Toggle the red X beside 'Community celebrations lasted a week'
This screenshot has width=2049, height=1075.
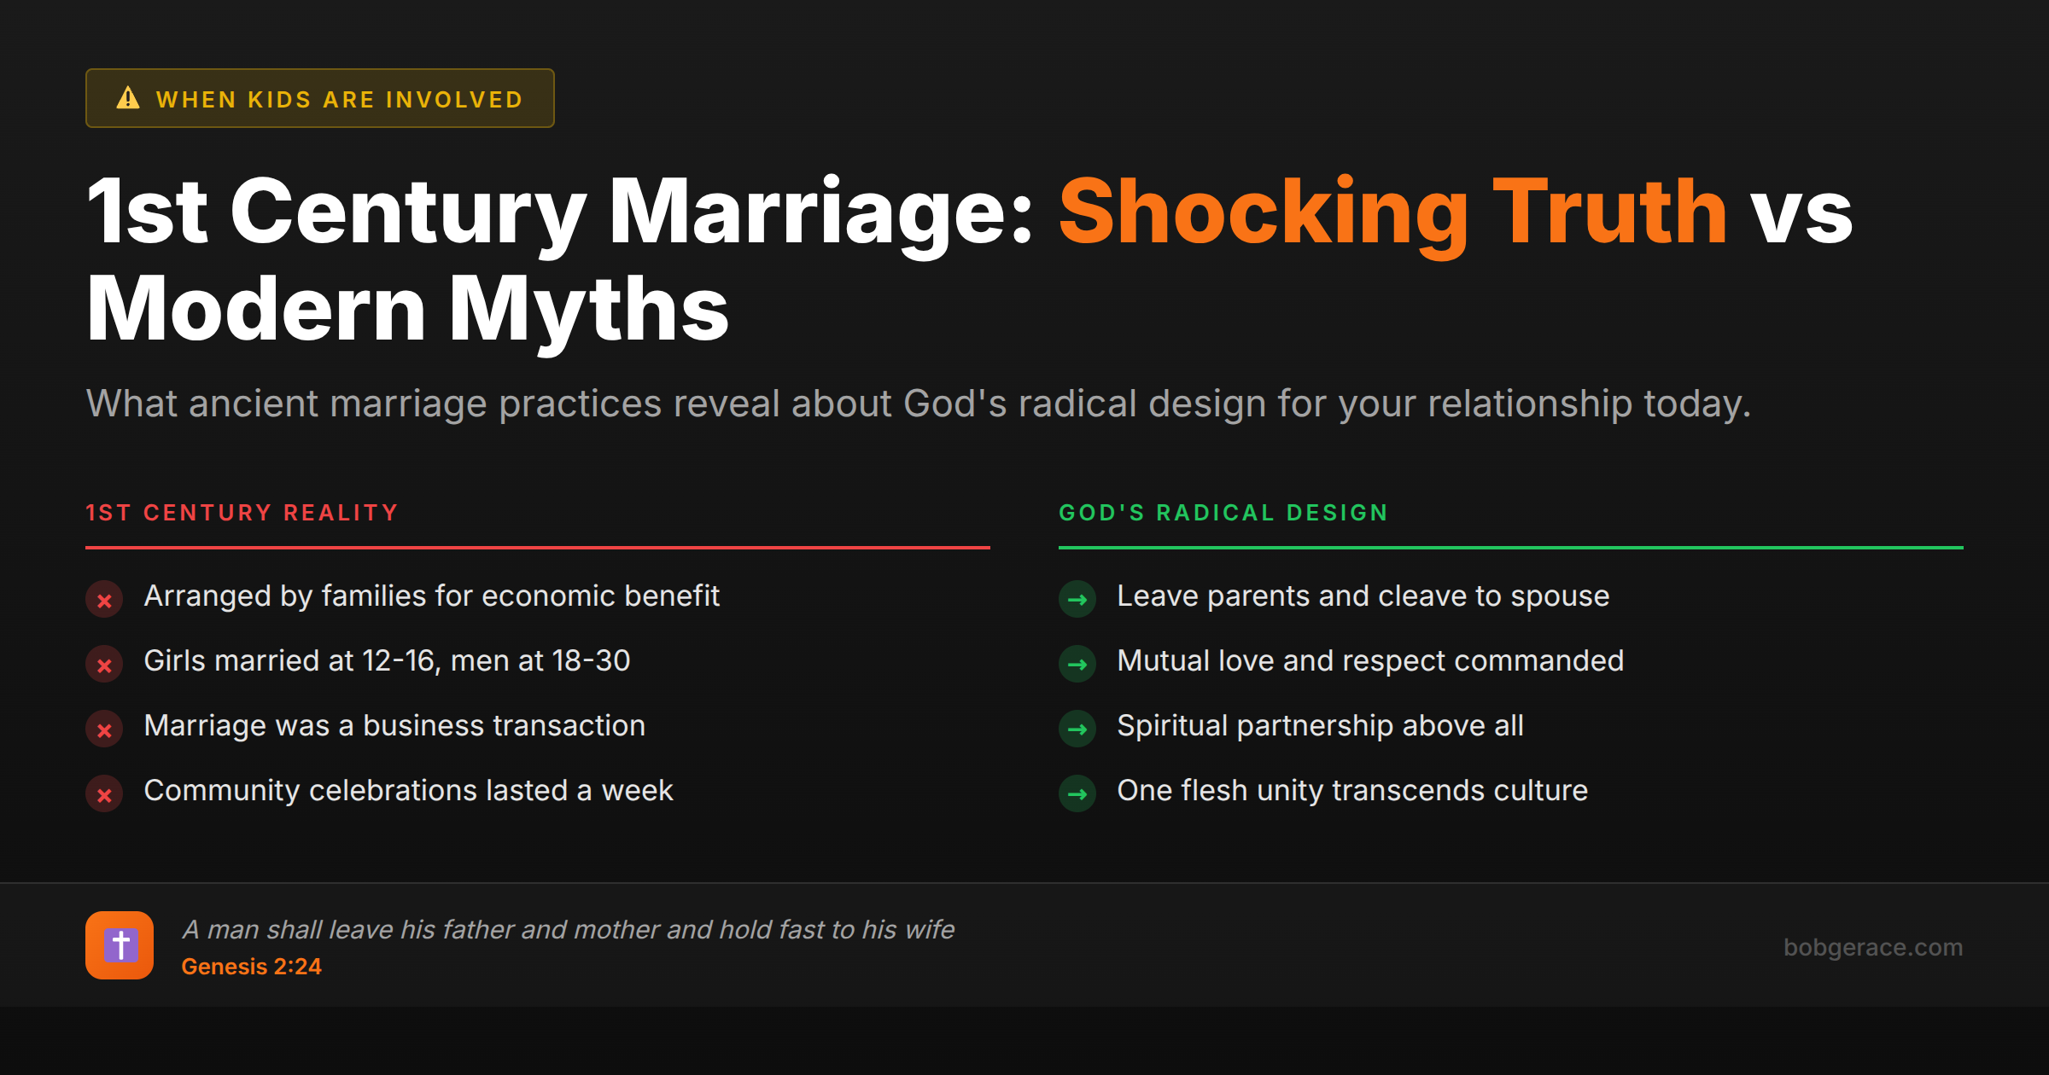click(x=103, y=794)
